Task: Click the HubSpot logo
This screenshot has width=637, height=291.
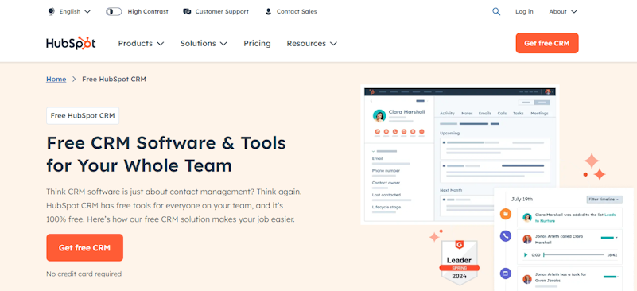Action: pyautogui.click(x=71, y=43)
